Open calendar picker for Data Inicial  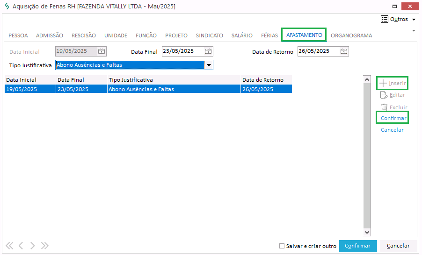[102, 51]
